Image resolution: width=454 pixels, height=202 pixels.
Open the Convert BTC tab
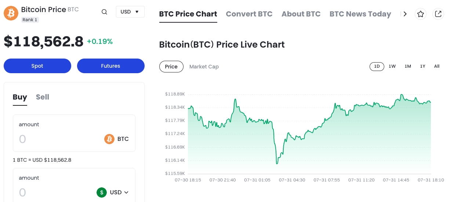(249, 14)
